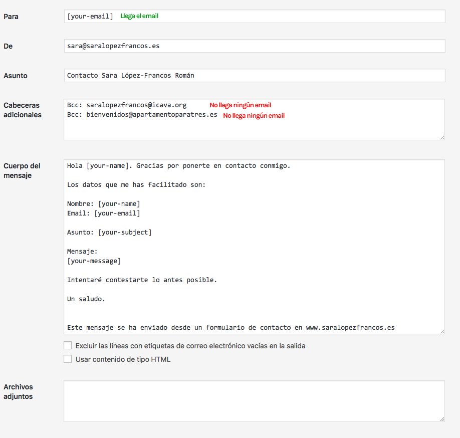The height and width of the screenshot is (438, 460).
Task: Click the 'Archivos adjuntos' field label
Action: click(x=18, y=392)
